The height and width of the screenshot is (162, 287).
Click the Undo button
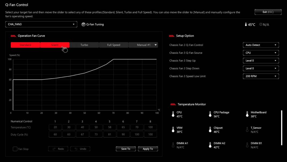(80, 149)
